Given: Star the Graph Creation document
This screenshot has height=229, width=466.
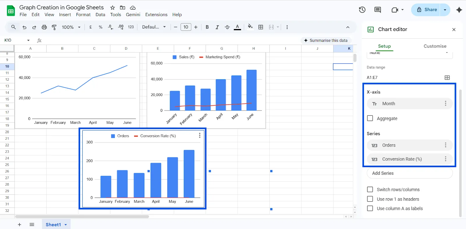Looking at the screenshot, I should [x=112, y=8].
